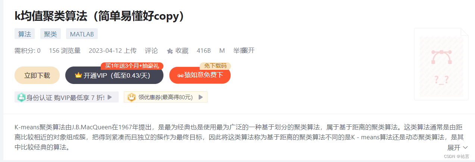Click the arrow after 领优惠券(最高得80元)
Viewport: 475px width, 162px height.
pos(201,97)
